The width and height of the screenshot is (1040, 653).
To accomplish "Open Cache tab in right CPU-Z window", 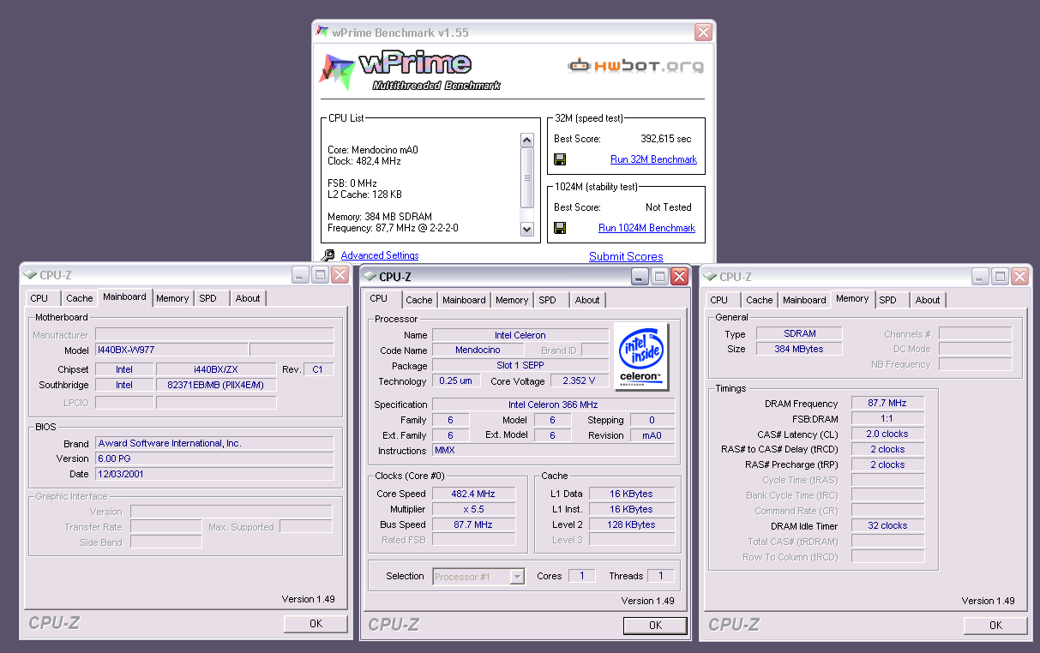I will pos(760,300).
